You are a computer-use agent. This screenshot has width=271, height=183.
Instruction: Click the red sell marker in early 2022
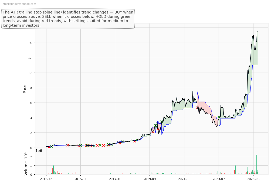coord(197,108)
